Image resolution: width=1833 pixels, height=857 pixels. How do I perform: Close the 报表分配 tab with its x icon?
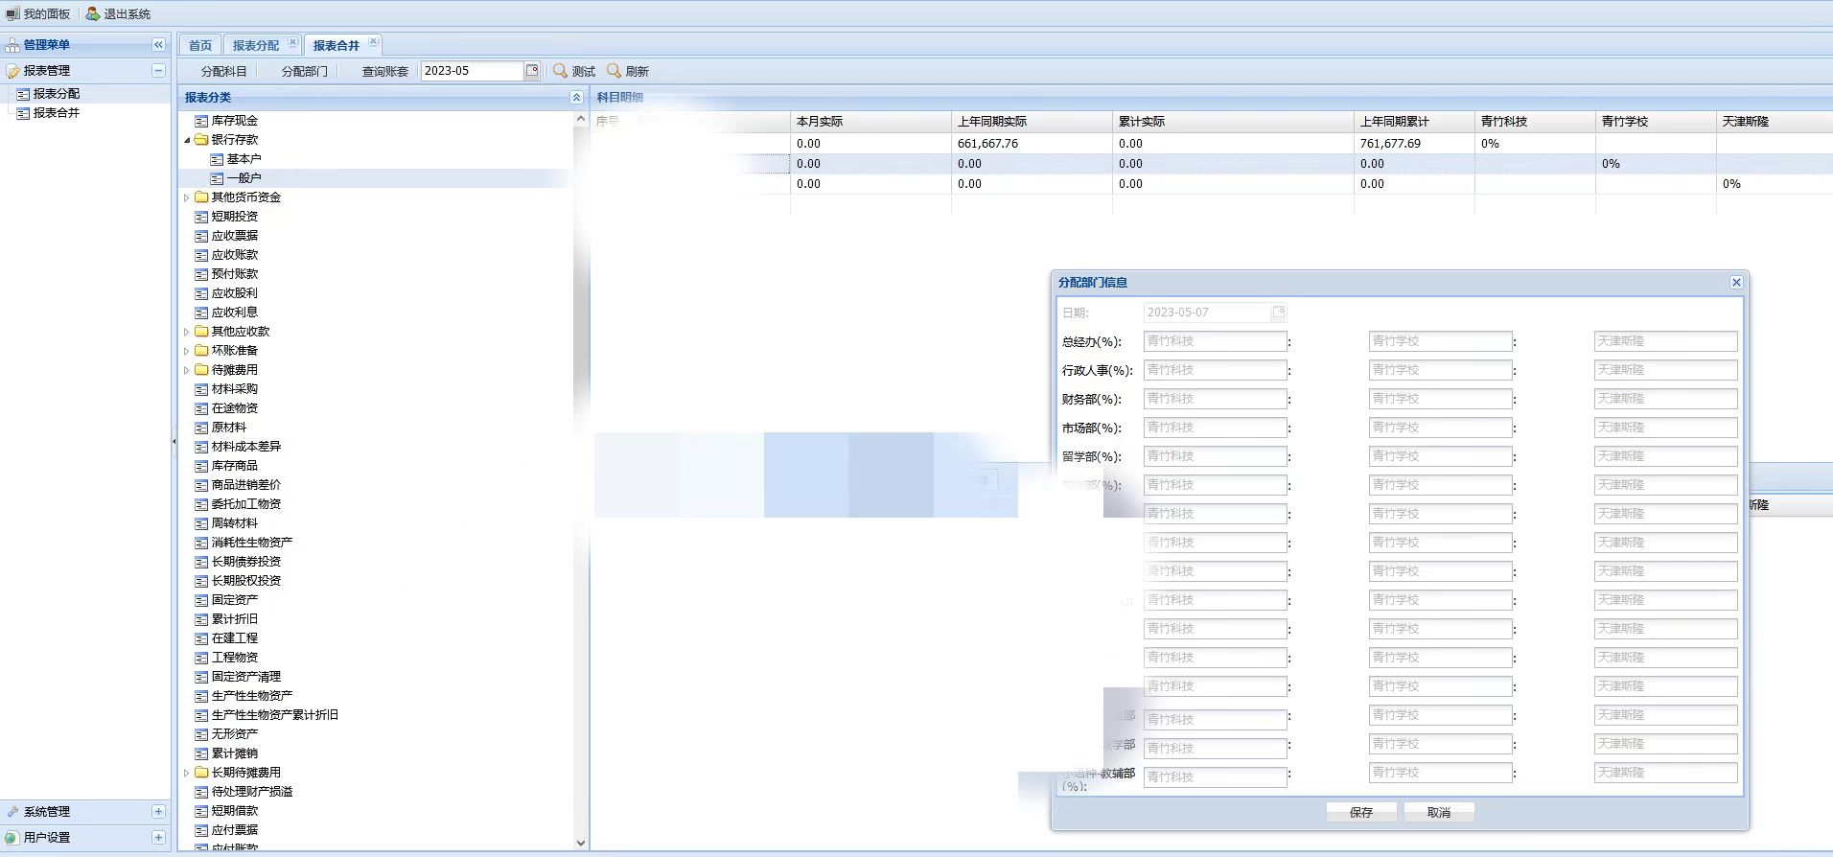(x=293, y=42)
